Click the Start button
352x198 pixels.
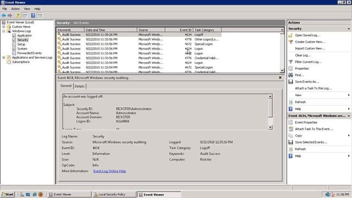pyautogui.click(x=8, y=194)
